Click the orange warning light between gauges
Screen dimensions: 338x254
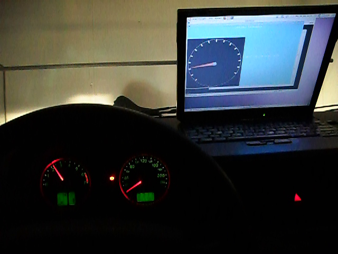(x=111, y=178)
